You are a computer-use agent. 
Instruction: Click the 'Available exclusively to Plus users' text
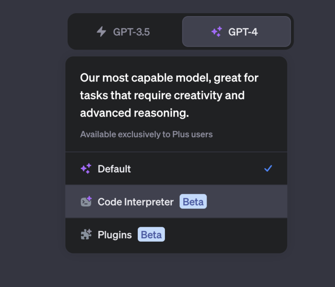pyautogui.click(x=146, y=134)
